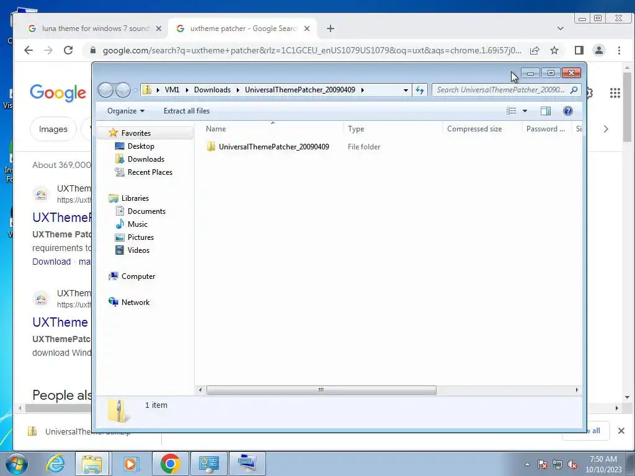Select Computer in navigation pane
This screenshot has height=476, width=635.
(x=138, y=276)
